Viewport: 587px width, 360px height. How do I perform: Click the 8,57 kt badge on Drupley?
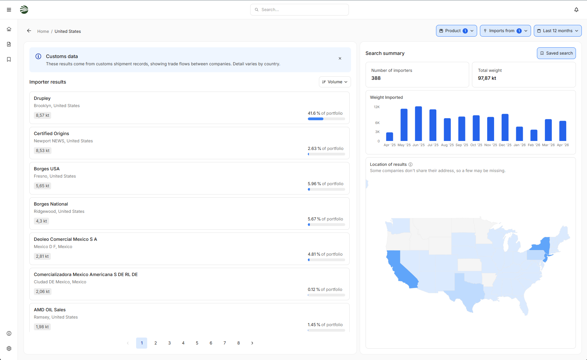tap(42, 115)
